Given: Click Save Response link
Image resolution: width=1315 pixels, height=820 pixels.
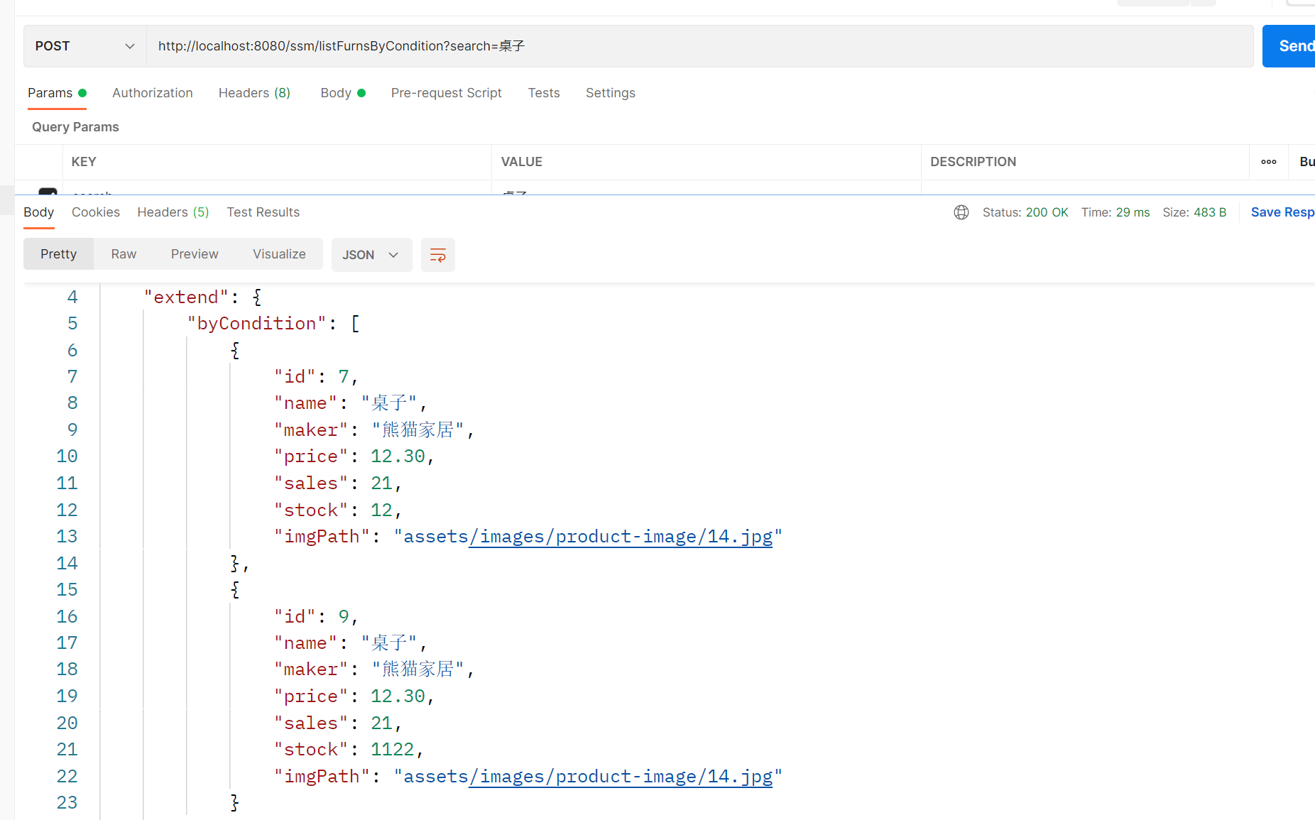Looking at the screenshot, I should pos(1282,212).
